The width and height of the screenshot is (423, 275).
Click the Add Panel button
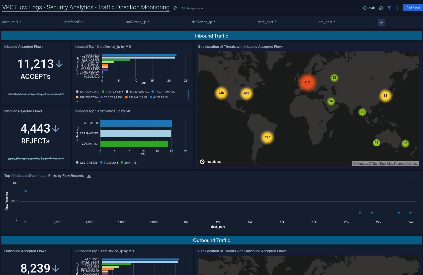(413, 8)
